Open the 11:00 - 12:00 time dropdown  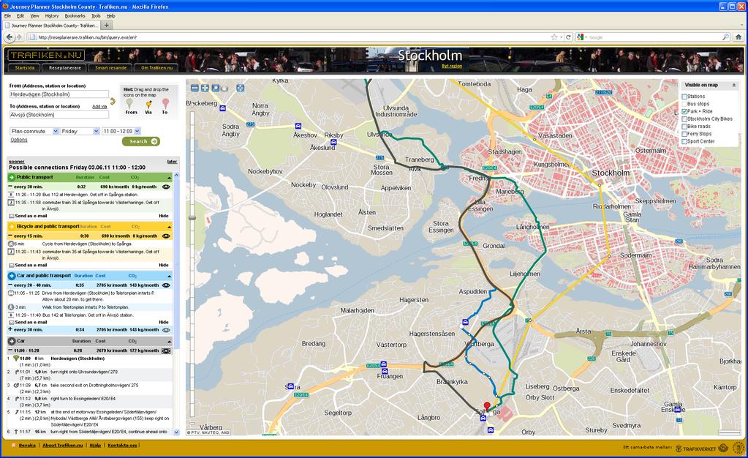pyautogui.click(x=121, y=131)
